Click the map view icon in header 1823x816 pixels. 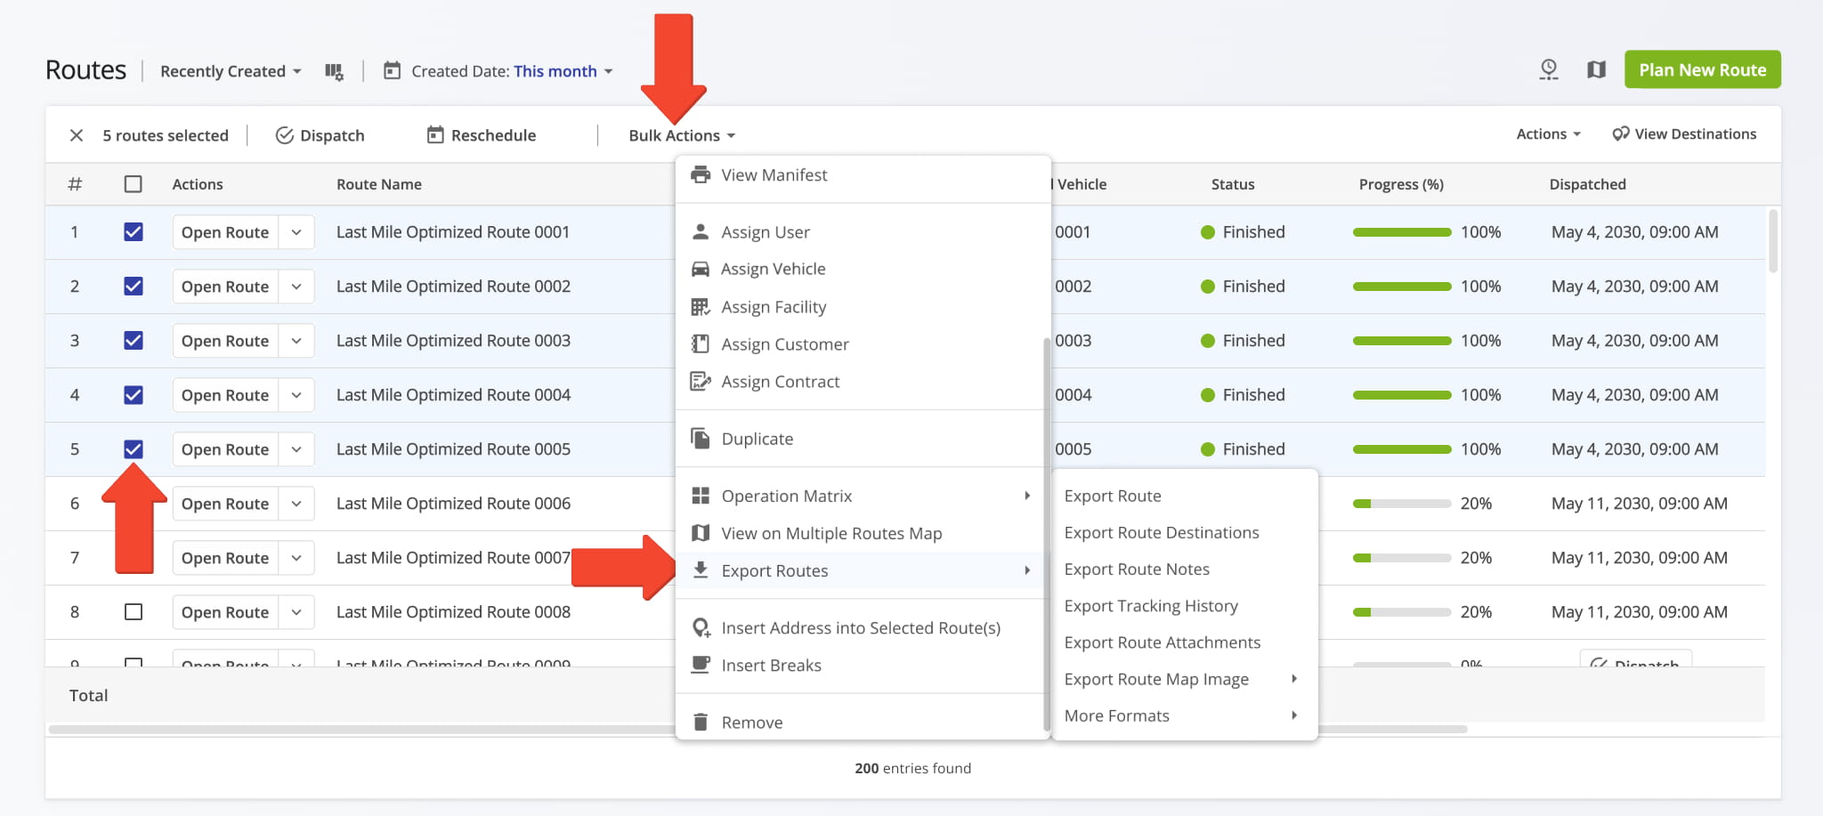pyautogui.click(x=1596, y=69)
